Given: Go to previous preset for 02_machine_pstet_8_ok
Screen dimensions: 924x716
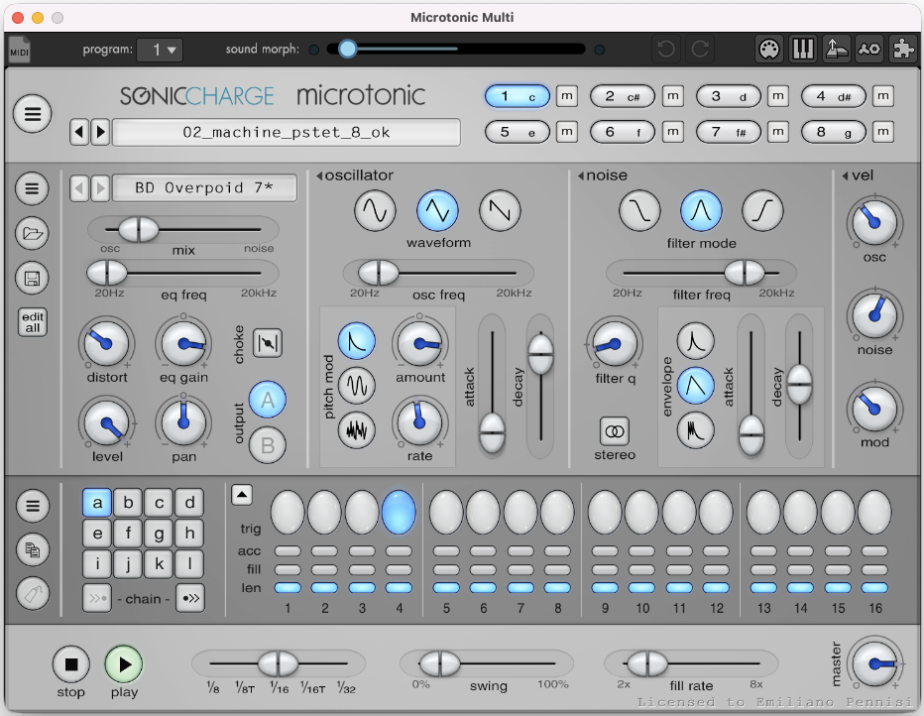Looking at the screenshot, I should (x=79, y=132).
